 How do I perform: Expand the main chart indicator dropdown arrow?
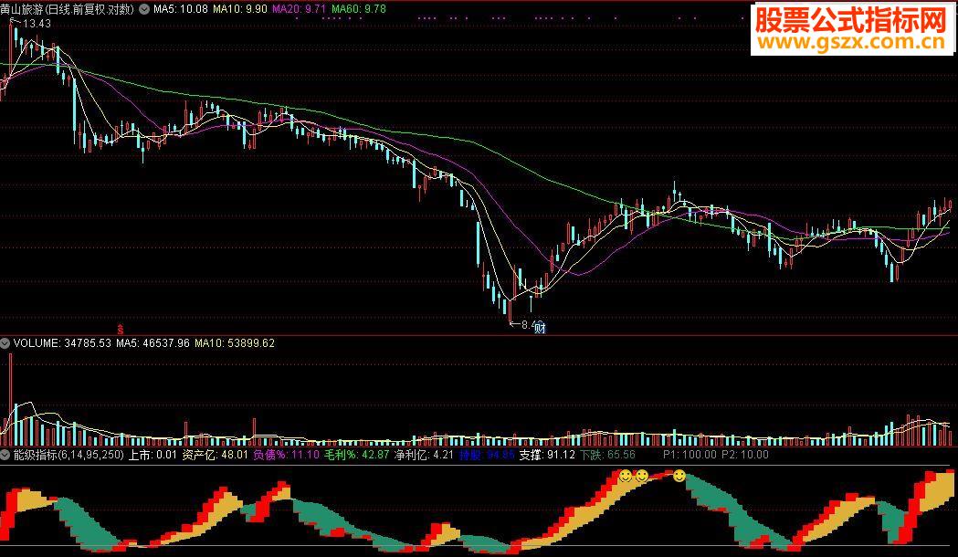(x=144, y=9)
